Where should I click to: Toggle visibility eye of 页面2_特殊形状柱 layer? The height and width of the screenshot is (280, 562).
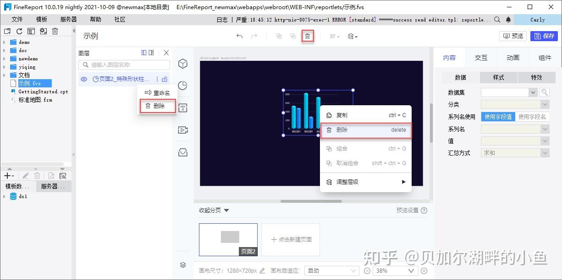pos(83,79)
